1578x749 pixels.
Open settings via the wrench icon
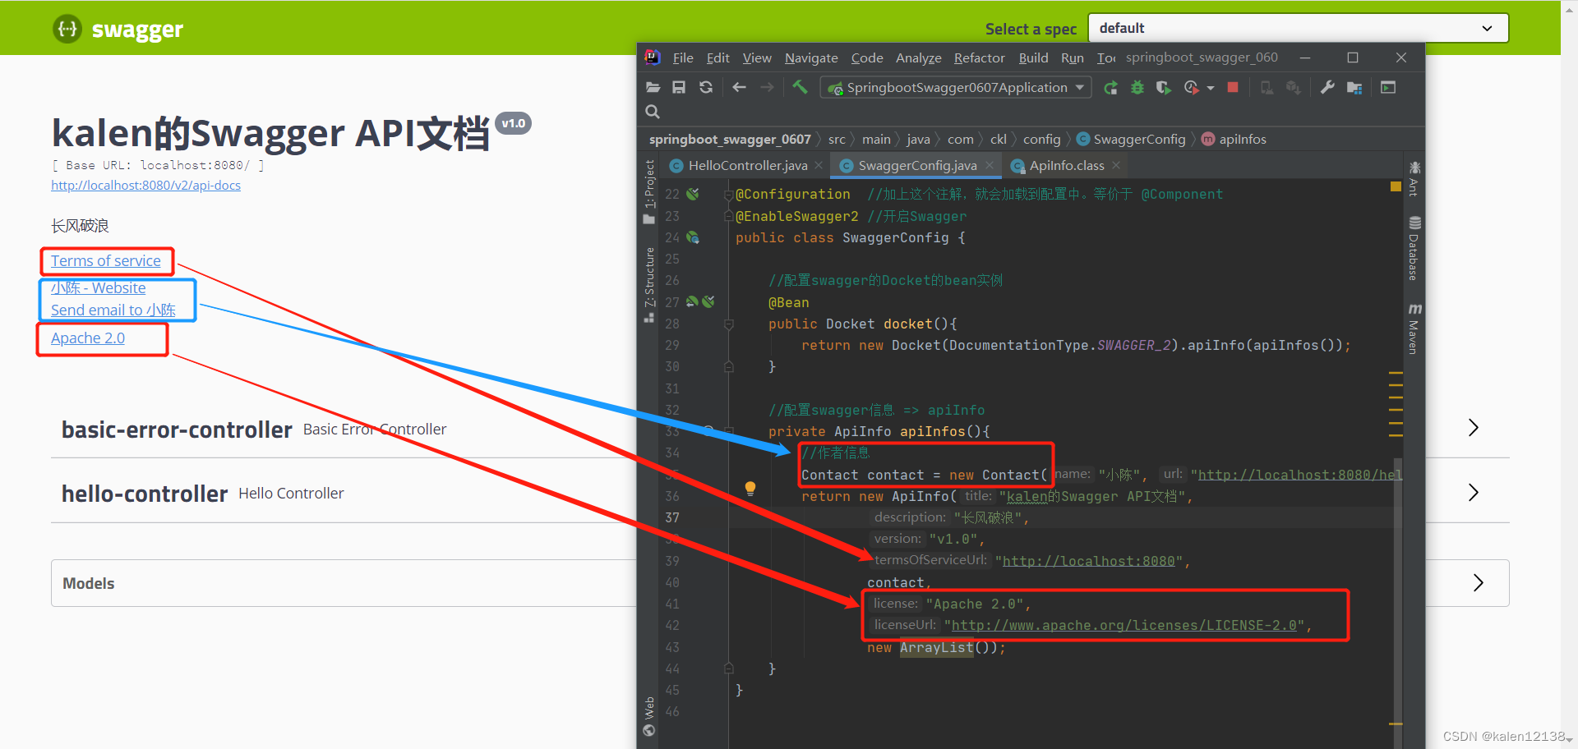pyautogui.click(x=1327, y=87)
